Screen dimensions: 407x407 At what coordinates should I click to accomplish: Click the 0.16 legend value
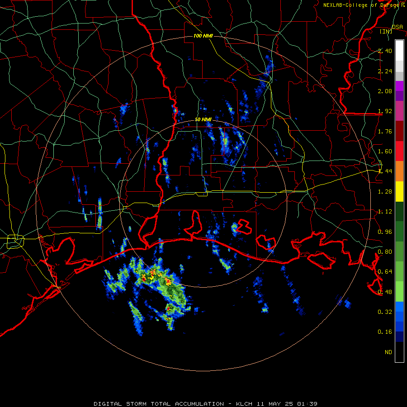385,332
